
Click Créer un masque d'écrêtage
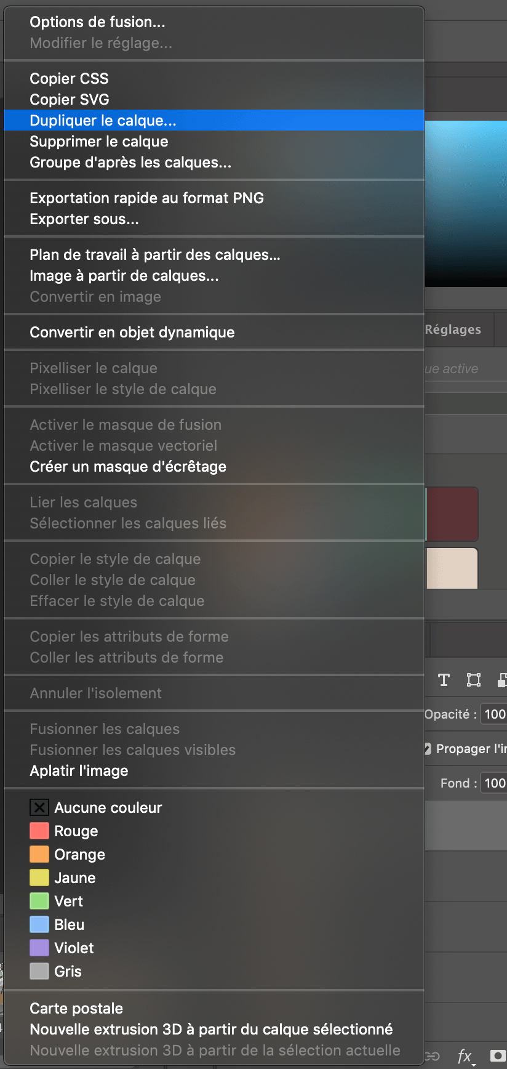click(128, 466)
